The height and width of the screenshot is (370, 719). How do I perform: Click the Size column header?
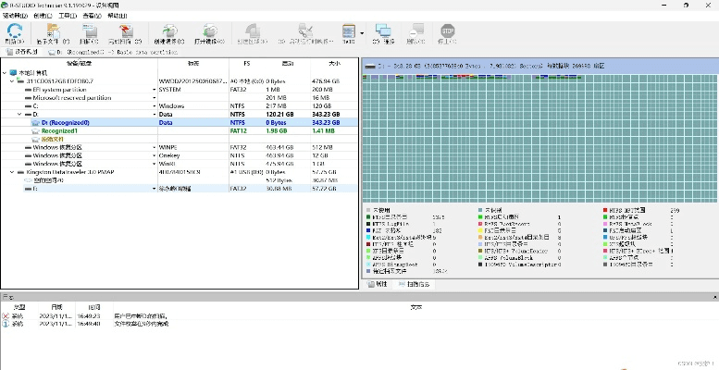pyautogui.click(x=333, y=64)
